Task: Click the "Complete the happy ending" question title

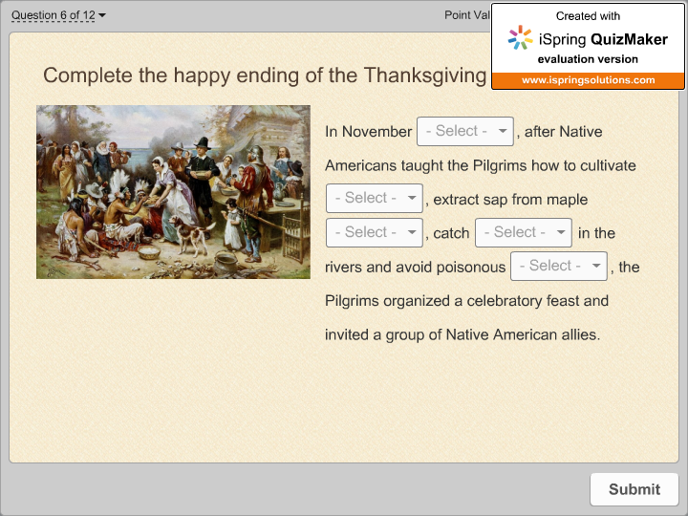Action: pos(265,75)
